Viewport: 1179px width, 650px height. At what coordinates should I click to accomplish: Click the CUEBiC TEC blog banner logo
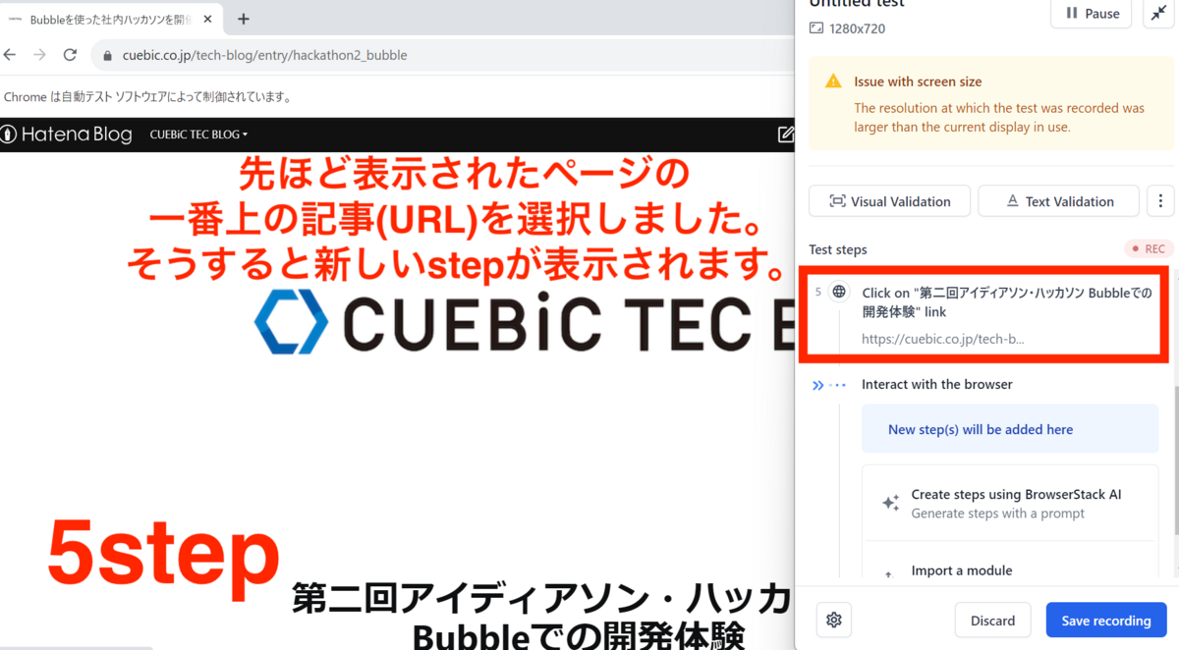(525, 322)
